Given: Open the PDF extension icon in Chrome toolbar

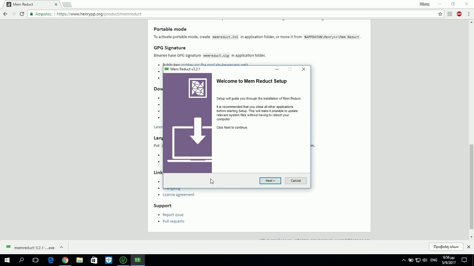Looking at the screenshot, I should (450, 14).
